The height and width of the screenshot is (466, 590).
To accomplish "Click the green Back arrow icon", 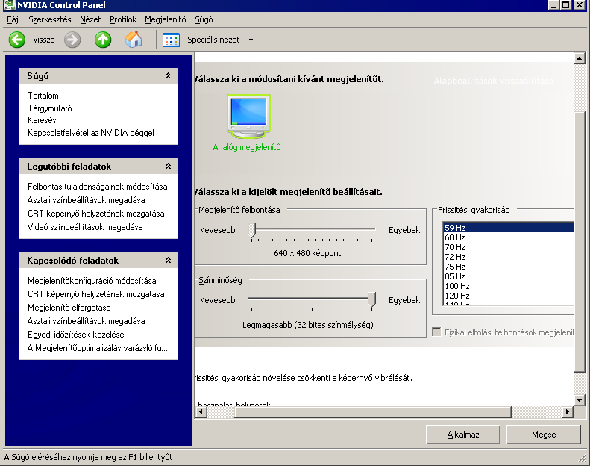I will (17, 40).
